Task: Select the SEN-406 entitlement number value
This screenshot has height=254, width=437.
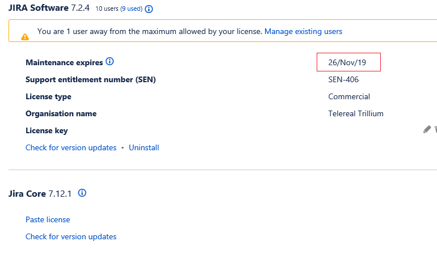Action: (x=343, y=79)
